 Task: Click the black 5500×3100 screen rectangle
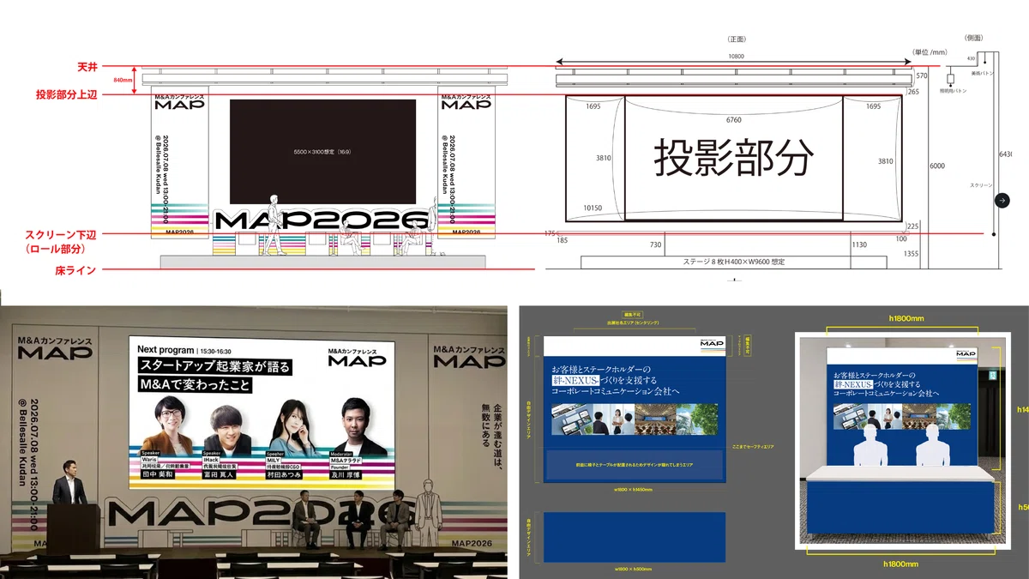tap(322, 152)
